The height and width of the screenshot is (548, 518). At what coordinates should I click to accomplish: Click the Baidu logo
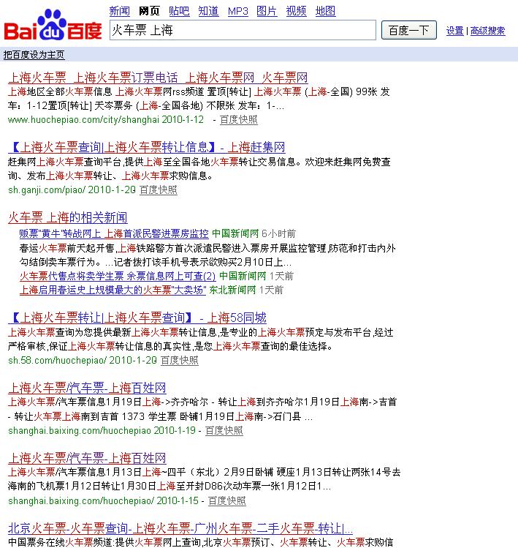[x=53, y=25]
